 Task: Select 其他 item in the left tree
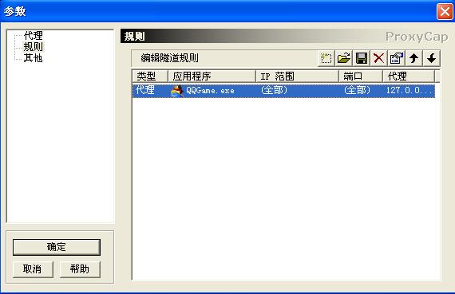33,58
